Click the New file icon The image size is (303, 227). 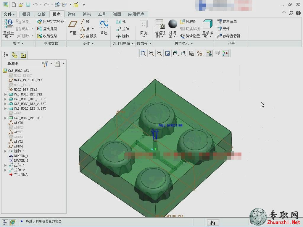14,5
